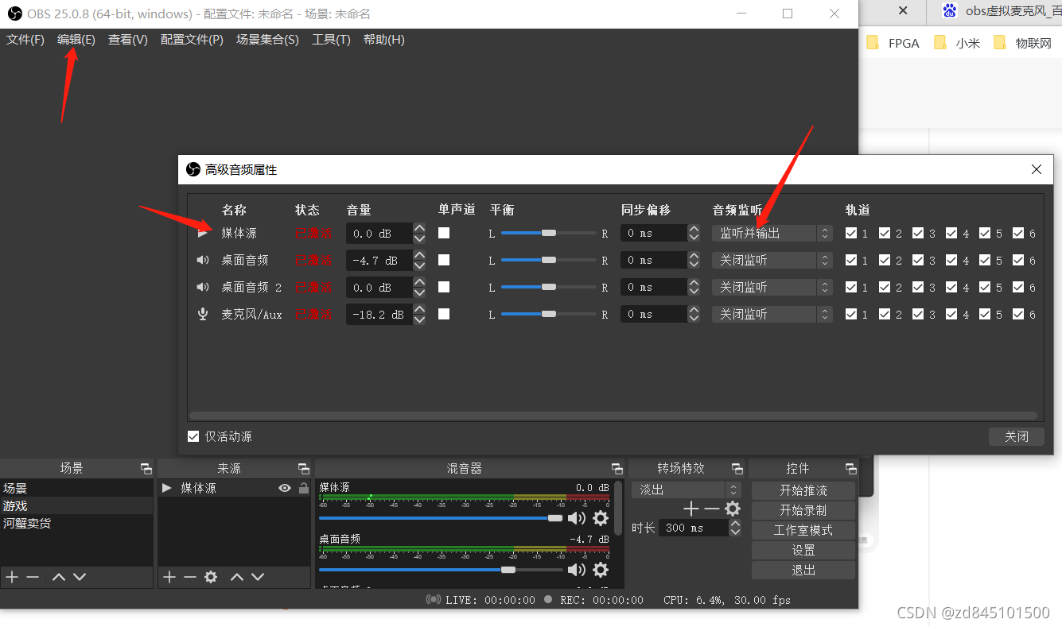
Task: Open the 查看(V) menu
Action: 128,40
